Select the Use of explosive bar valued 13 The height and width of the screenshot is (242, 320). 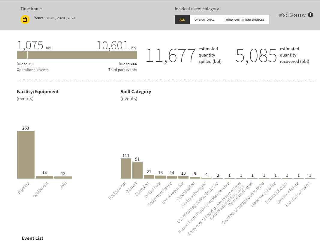coord(183,177)
